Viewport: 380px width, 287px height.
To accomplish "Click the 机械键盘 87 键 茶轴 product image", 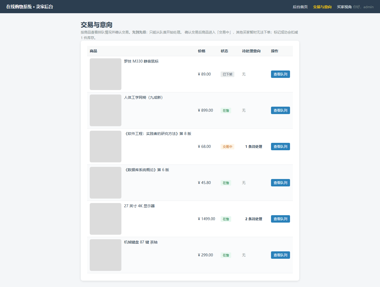I will click(106, 255).
